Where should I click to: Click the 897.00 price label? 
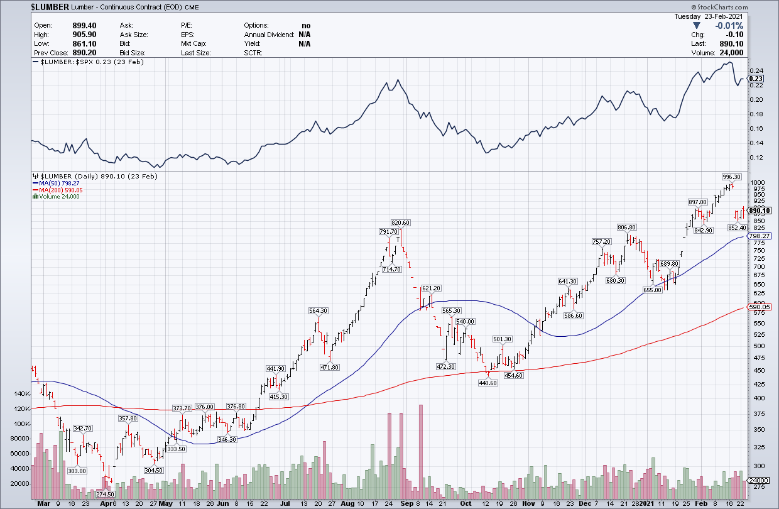[698, 202]
